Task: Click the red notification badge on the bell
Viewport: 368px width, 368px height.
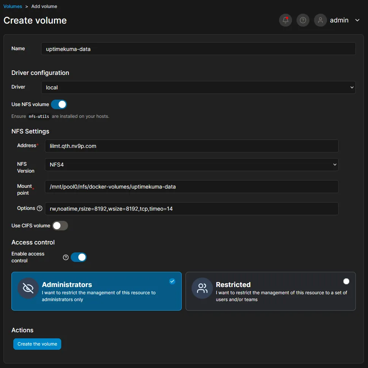Action: [x=288, y=17]
